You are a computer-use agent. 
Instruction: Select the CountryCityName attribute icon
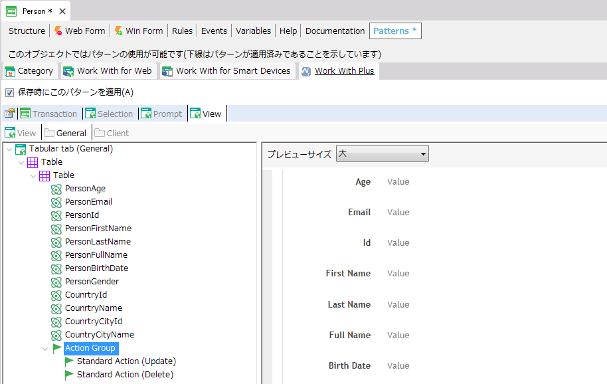pos(55,334)
